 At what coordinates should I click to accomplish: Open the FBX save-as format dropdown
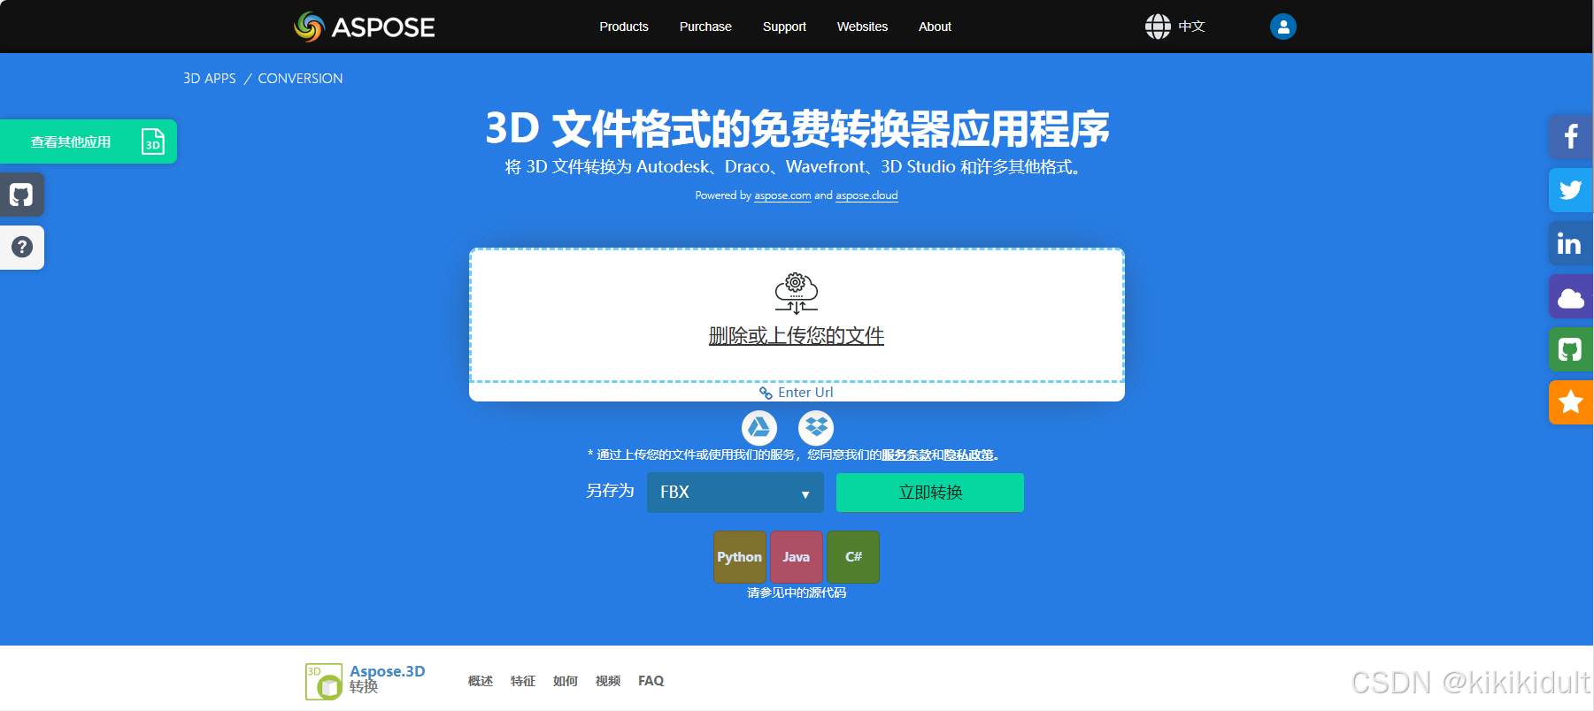coord(735,493)
